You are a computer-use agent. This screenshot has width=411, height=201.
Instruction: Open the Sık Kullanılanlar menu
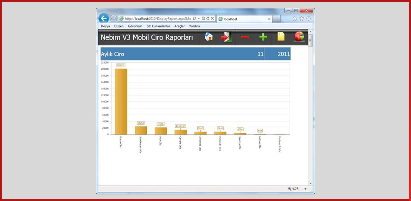pos(158,26)
